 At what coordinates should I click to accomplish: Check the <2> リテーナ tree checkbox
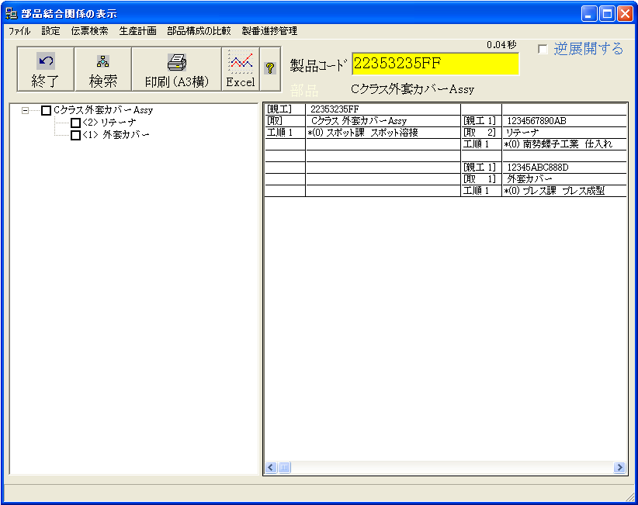click(75, 123)
